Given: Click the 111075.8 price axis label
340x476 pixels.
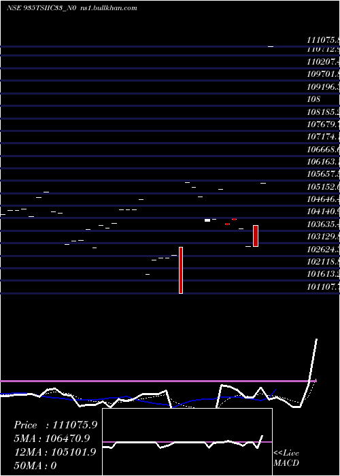Looking at the screenshot, I should click(323, 39).
